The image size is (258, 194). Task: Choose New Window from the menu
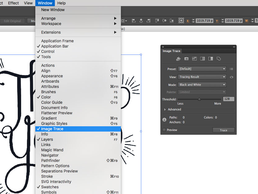tap(78, 10)
